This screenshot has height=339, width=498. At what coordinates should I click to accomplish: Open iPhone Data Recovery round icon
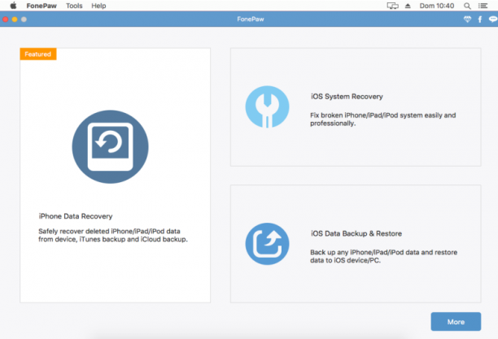click(x=110, y=146)
